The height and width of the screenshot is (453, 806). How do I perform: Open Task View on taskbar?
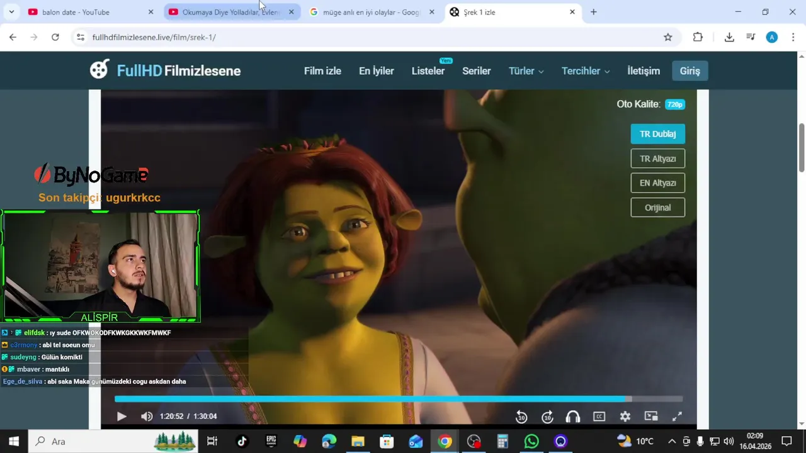click(x=212, y=441)
